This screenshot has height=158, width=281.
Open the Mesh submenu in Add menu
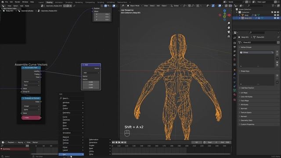(72, 123)
